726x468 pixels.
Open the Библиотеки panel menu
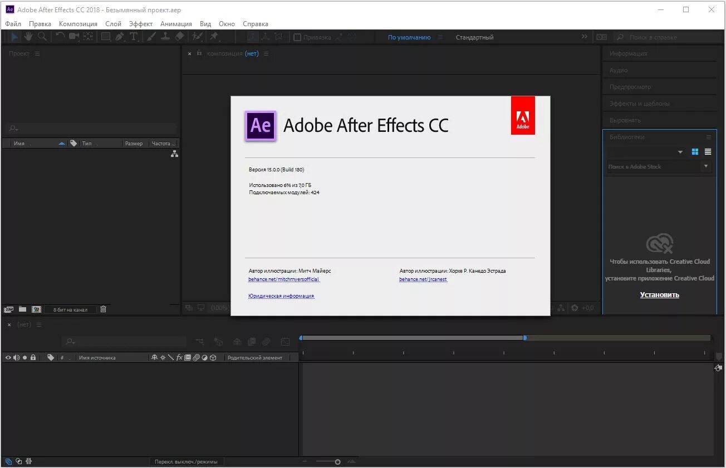point(709,137)
